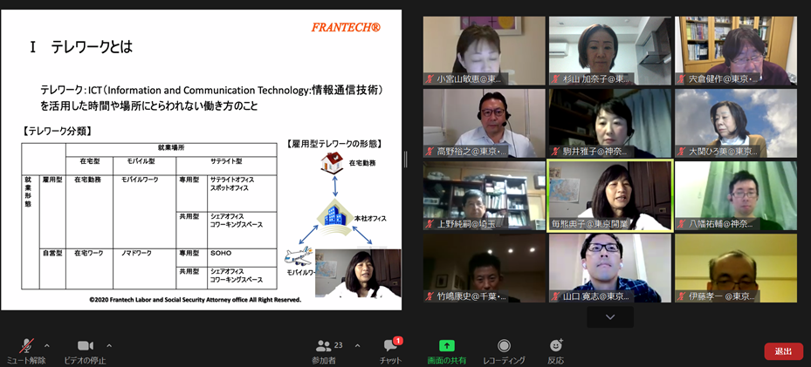Click the divider handle between slide and gallery

click(x=405, y=160)
